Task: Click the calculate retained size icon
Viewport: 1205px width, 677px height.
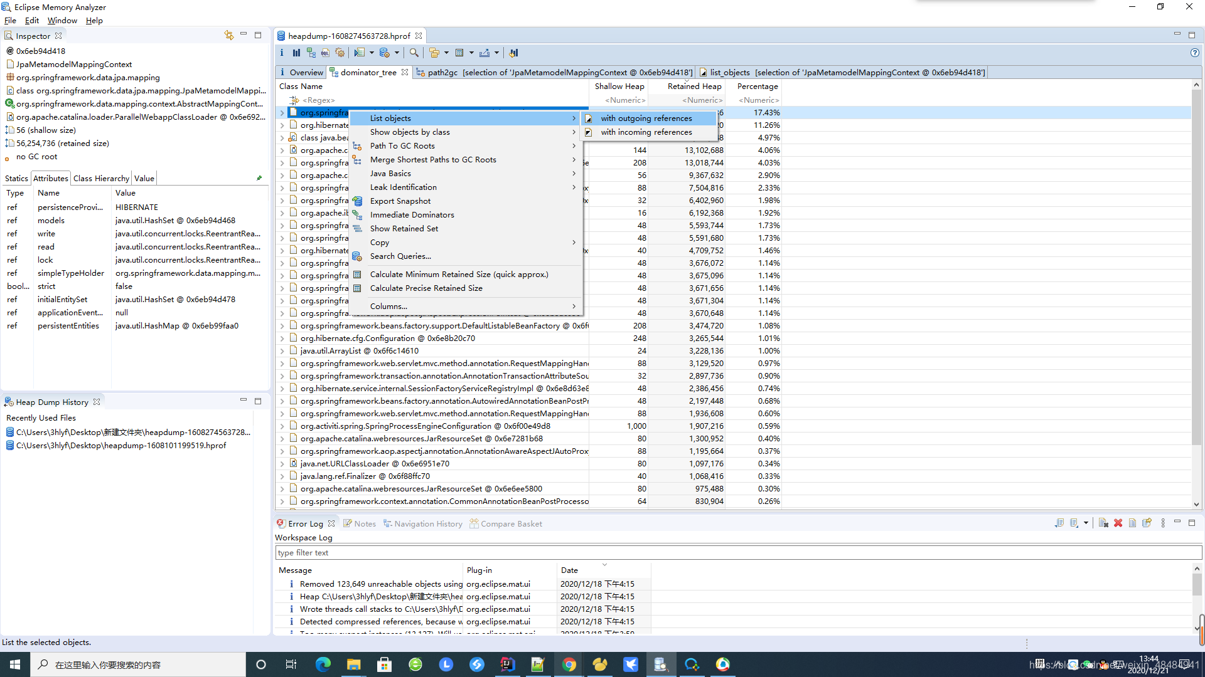Action: tap(459, 53)
